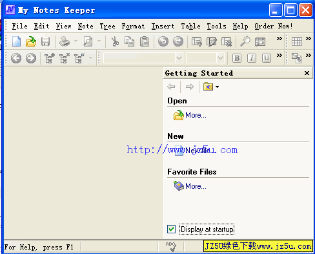Remove tree node icon with x
This screenshot has width=315, height=254.
point(65,58)
